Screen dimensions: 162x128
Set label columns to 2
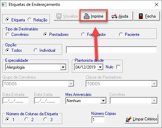coord(26,119)
